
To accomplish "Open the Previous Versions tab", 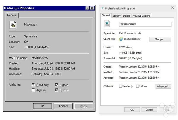I will coord(141,16).
